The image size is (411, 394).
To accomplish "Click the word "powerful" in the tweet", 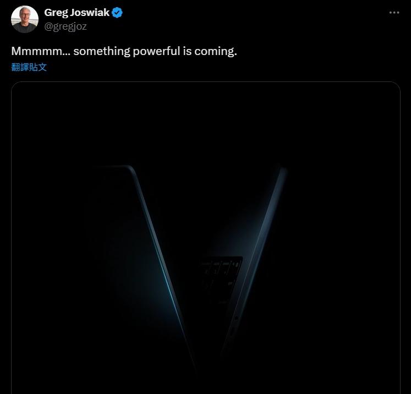I will tap(156, 51).
